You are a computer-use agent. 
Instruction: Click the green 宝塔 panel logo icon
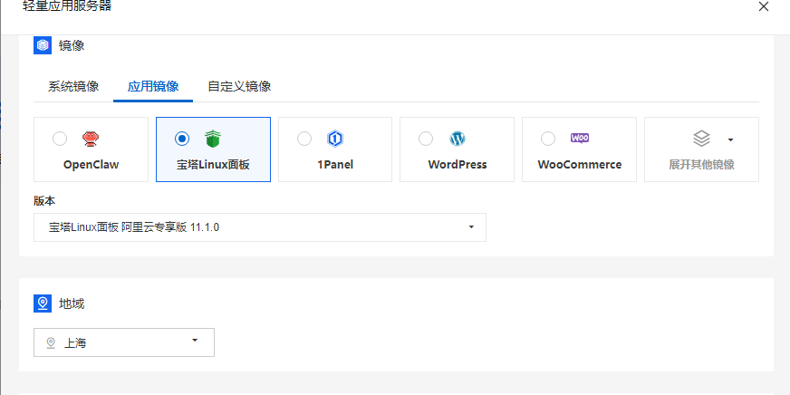tap(212, 139)
